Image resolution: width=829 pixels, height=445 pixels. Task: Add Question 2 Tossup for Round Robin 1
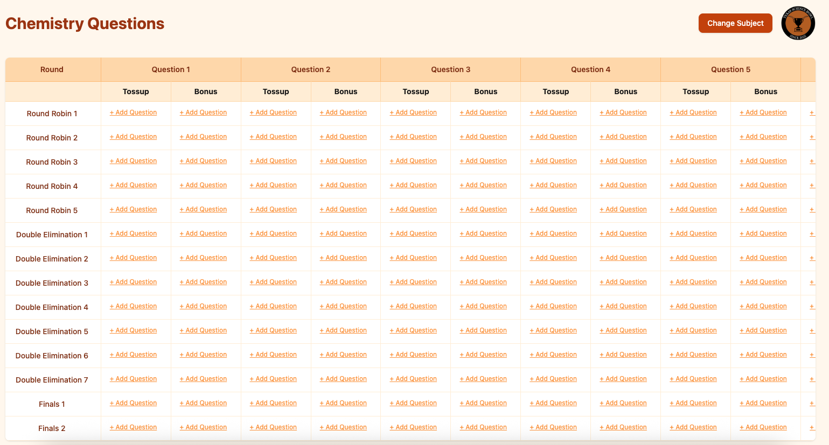click(x=273, y=112)
